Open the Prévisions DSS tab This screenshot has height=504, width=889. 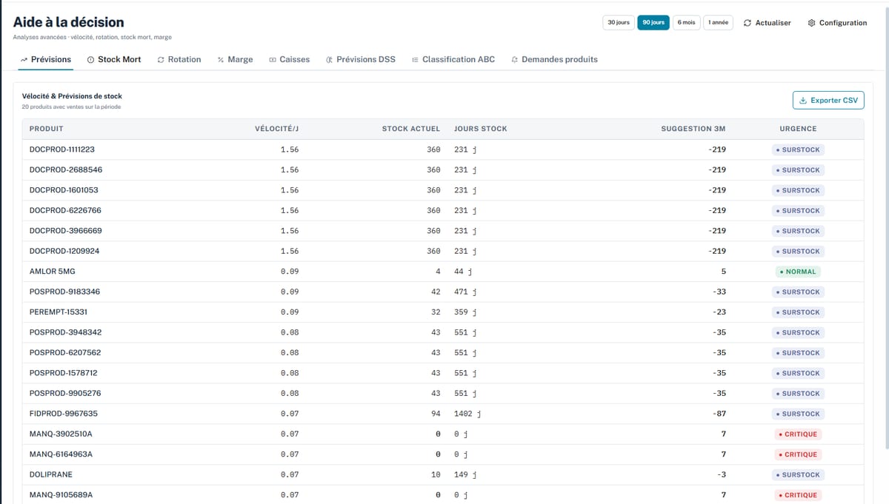point(361,59)
